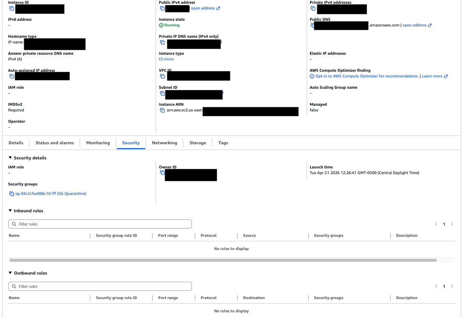The height and width of the screenshot is (318, 463).
Task: Copy the Auto-assigned IP address
Action: [12, 76]
